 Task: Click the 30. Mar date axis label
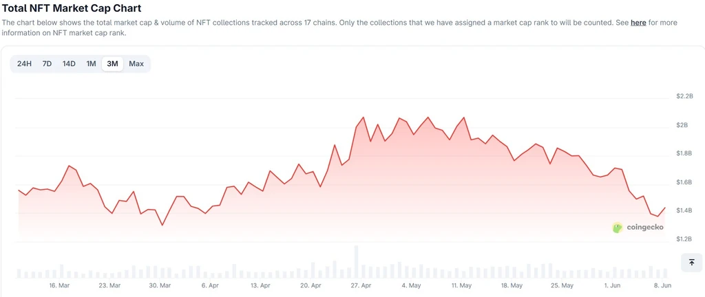tap(160, 285)
